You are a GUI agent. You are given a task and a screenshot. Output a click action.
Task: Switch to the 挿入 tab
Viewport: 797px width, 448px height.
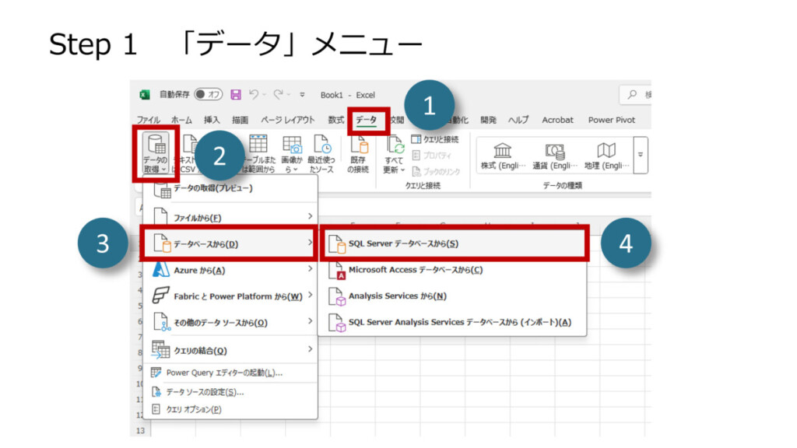coord(212,120)
